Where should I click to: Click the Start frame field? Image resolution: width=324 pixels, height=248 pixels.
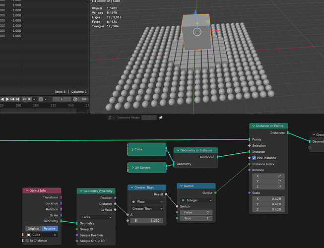83,99
